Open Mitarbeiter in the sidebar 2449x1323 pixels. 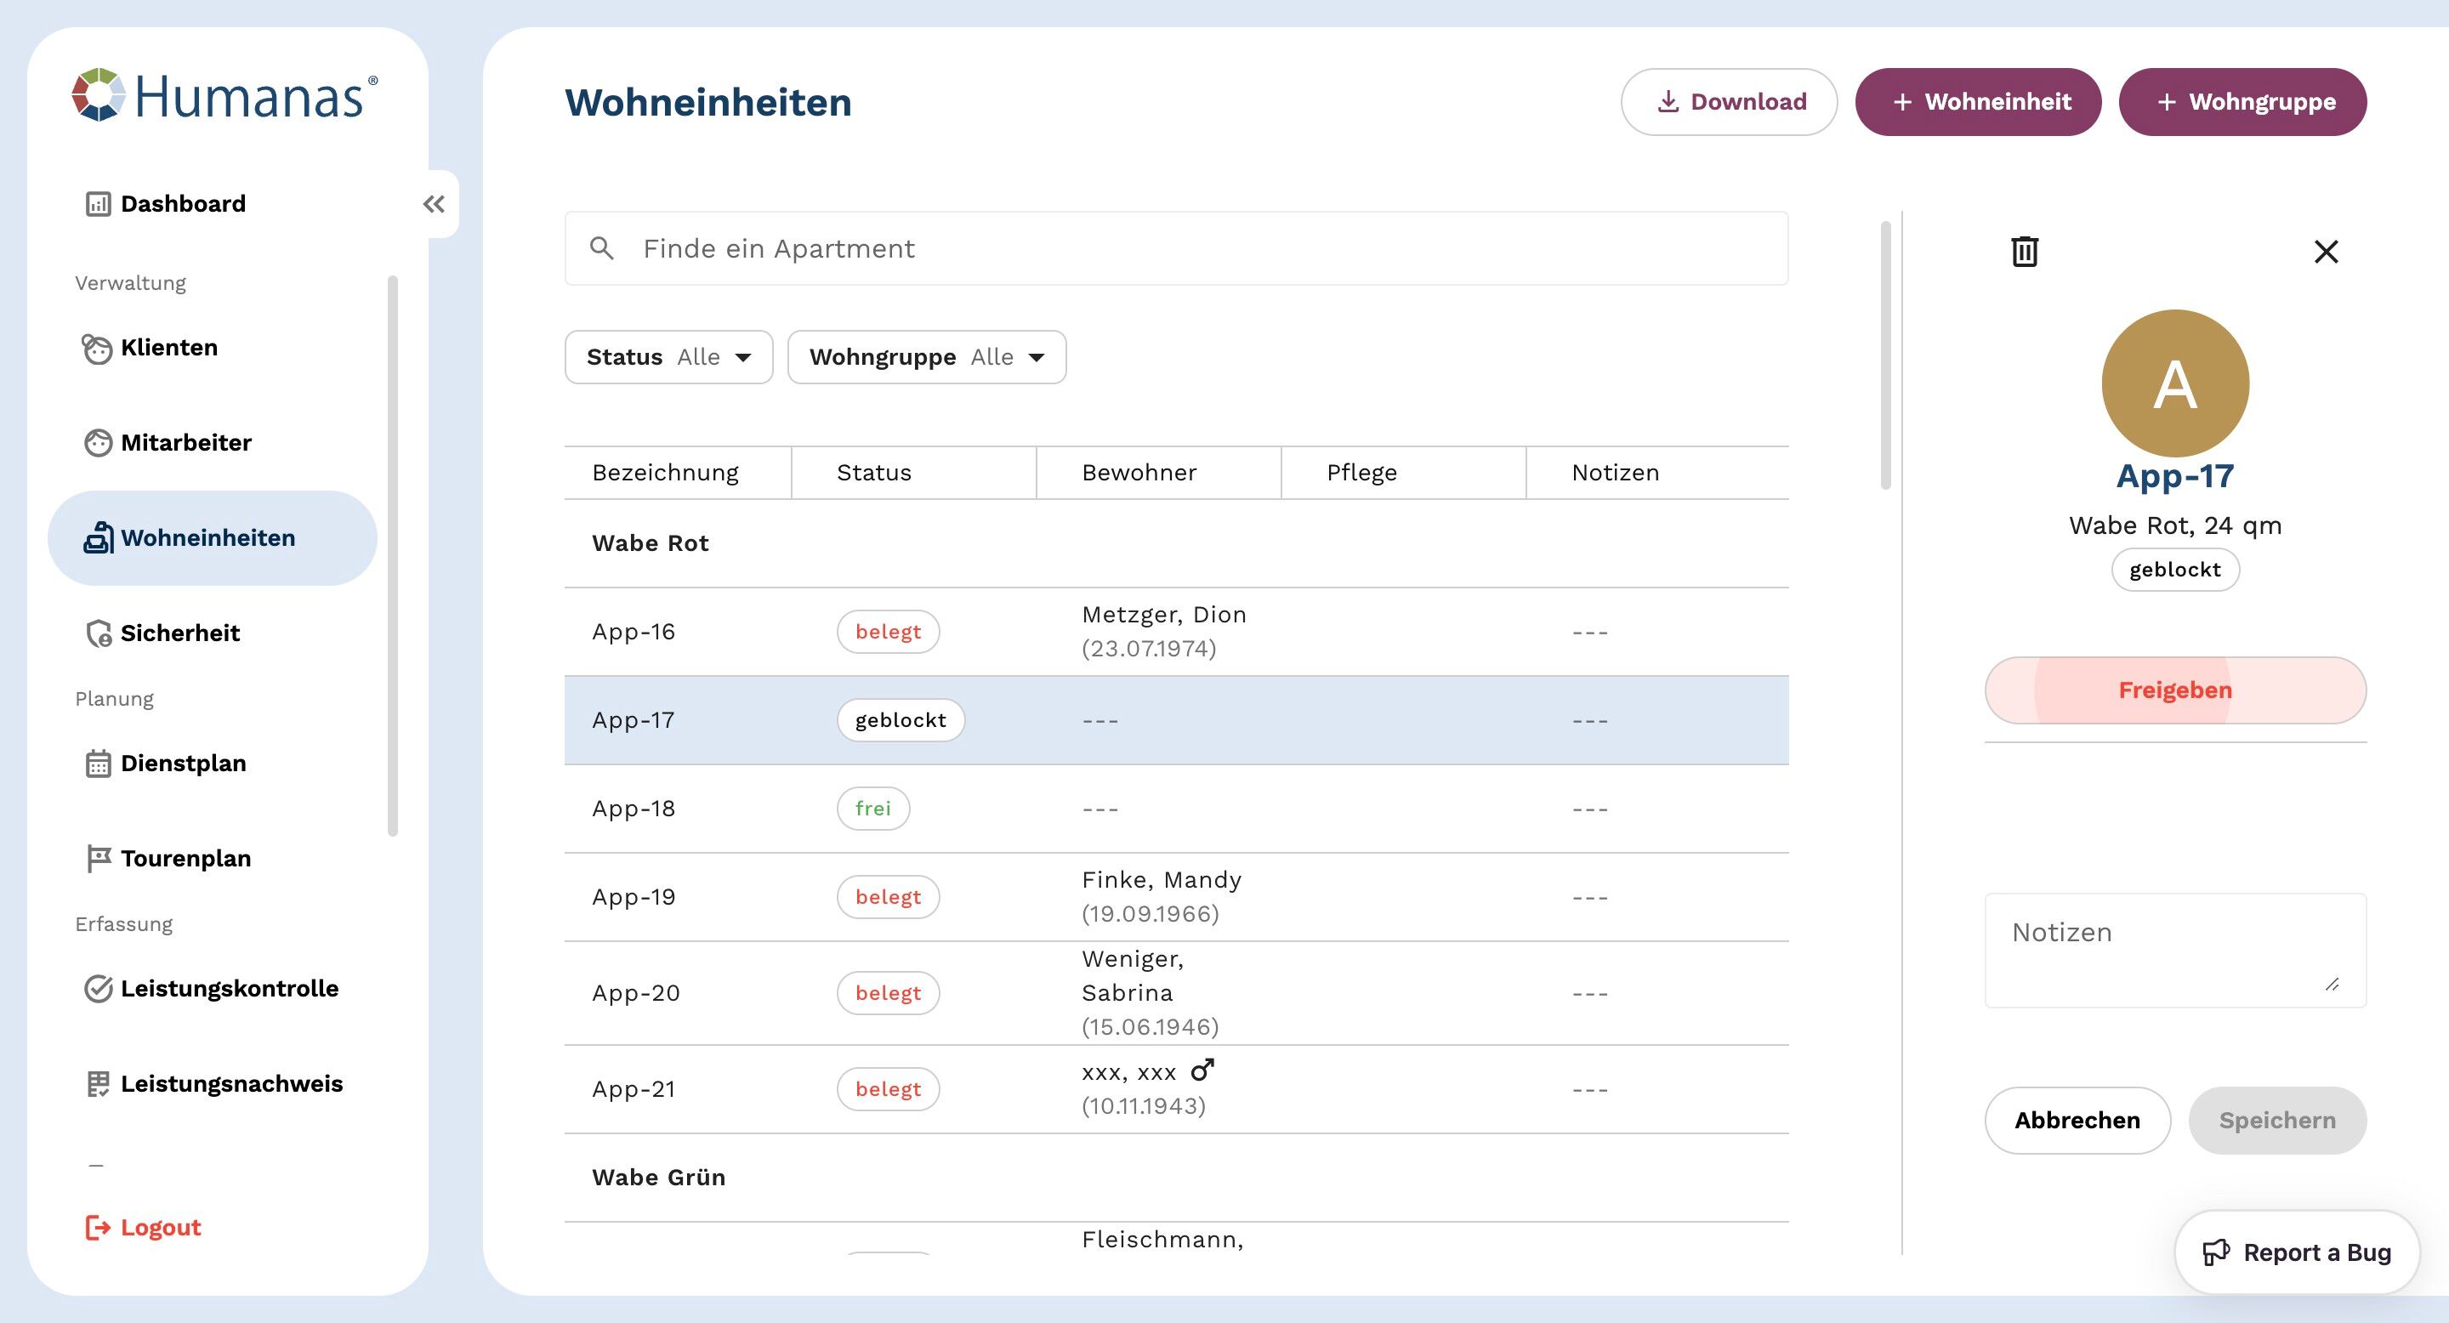[186, 443]
